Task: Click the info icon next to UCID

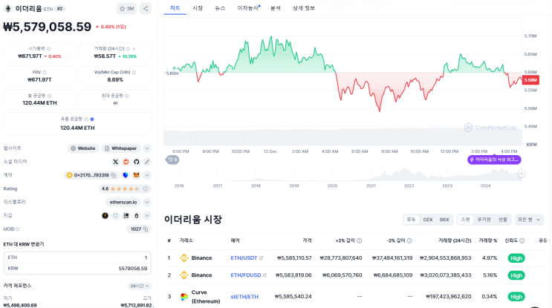Action: (18, 229)
